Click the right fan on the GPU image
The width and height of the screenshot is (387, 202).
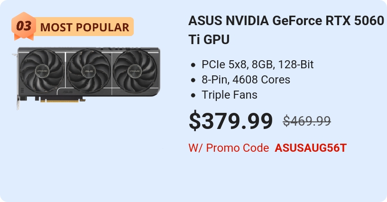(x=134, y=71)
